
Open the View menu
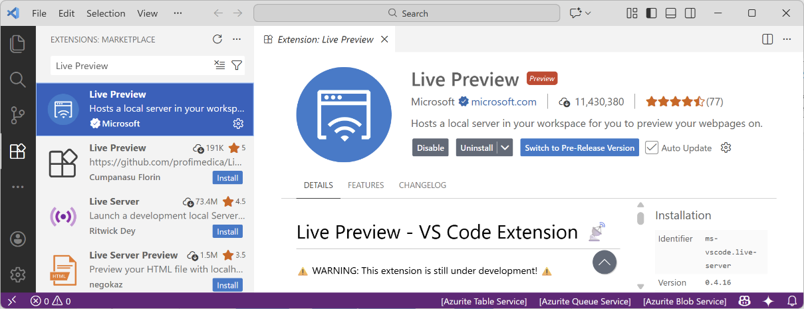point(148,13)
